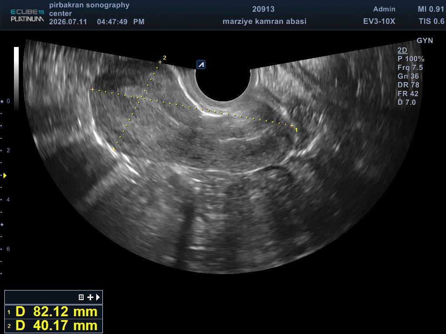Click the patient name marziye kamran abasi
The image size is (446, 334).
[264, 21]
